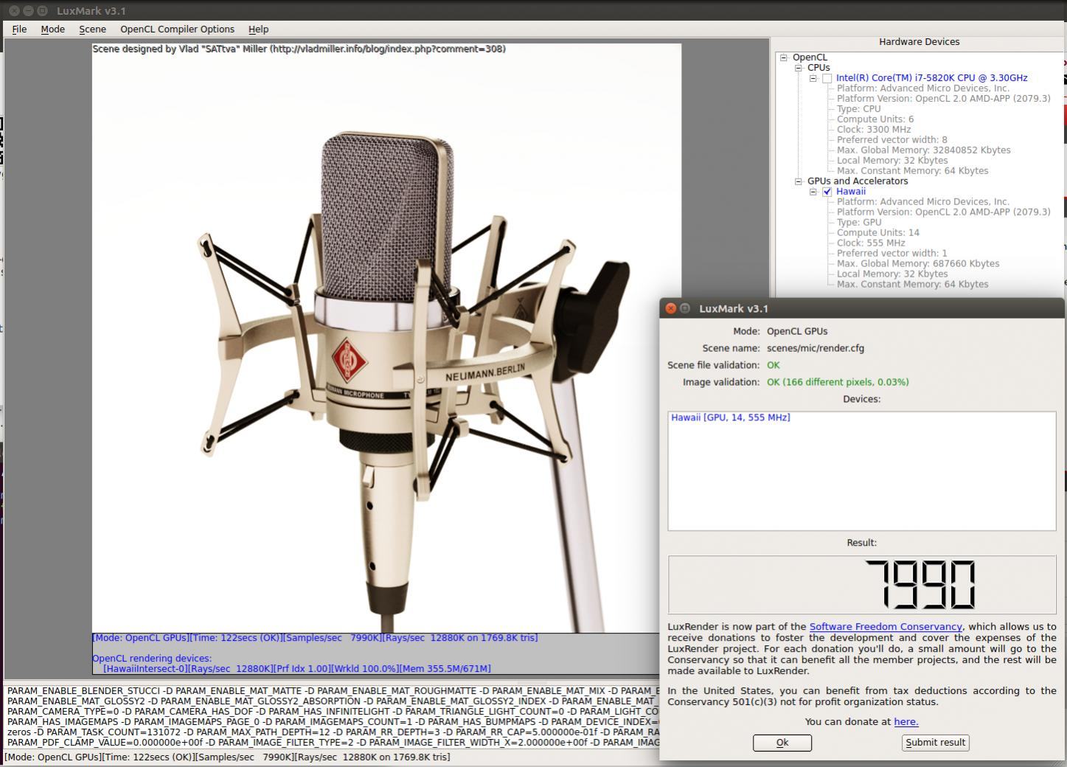
Task: Select 'Preferred vector width: 1' row
Action: coord(892,253)
